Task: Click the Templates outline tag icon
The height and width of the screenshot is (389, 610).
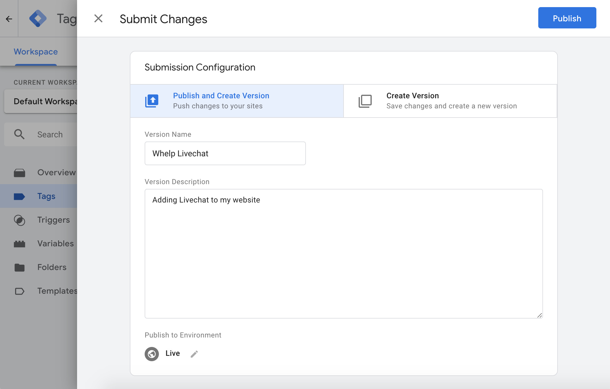Action: [x=20, y=291]
